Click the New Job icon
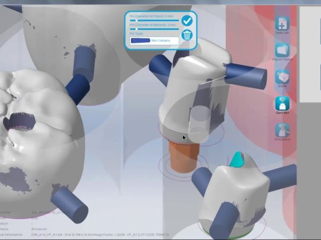Image resolution: width=321 pixels, height=240 pixels. pos(282,26)
